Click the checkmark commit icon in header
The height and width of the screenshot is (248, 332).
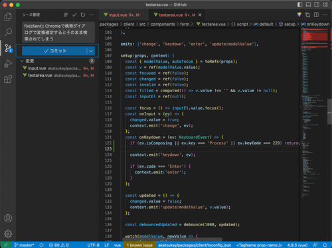click(x=74, y=15)
